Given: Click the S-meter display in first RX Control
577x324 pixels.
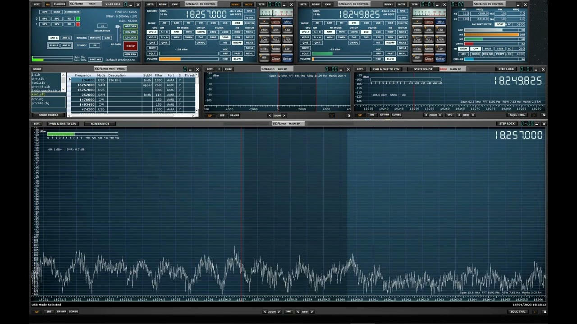Looking at the screenshot, I should [276, 13].
